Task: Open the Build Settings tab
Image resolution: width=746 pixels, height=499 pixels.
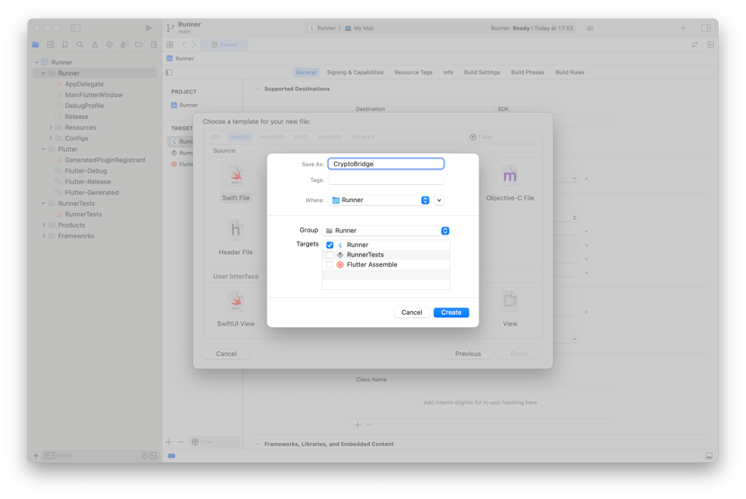Action: [482, 72]
